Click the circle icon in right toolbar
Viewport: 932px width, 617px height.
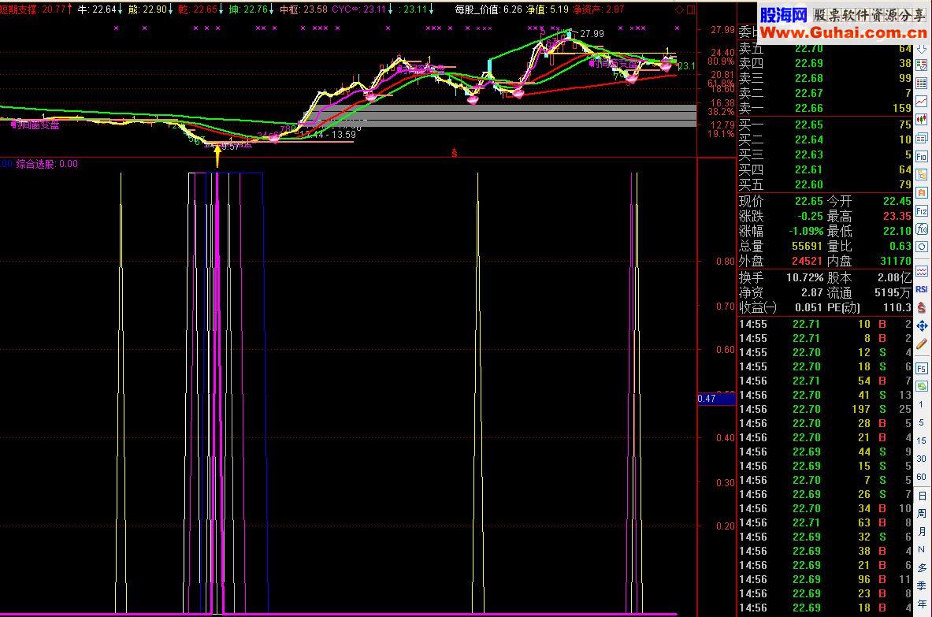(x=921, y=247)
